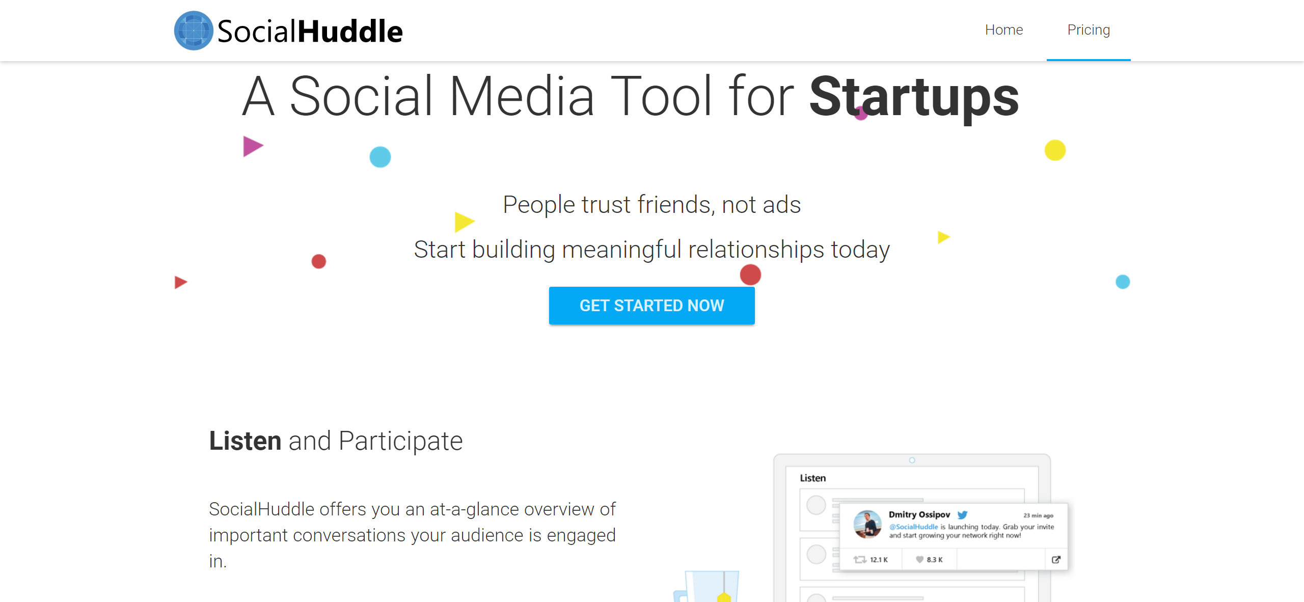Click the Twitter bird icon beside Dmitry Ossipov

point(962,515)
